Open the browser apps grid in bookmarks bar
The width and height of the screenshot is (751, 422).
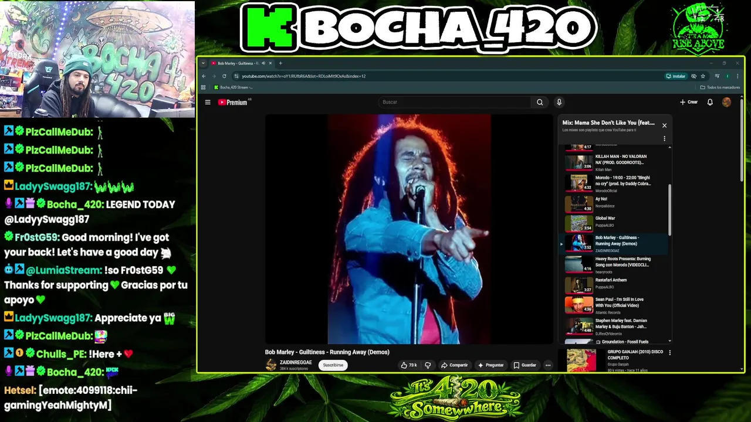[x=203, y=87]
